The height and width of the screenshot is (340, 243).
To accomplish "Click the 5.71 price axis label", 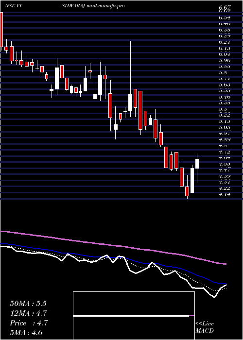I will pyautogui.click(x=224, y=78).
